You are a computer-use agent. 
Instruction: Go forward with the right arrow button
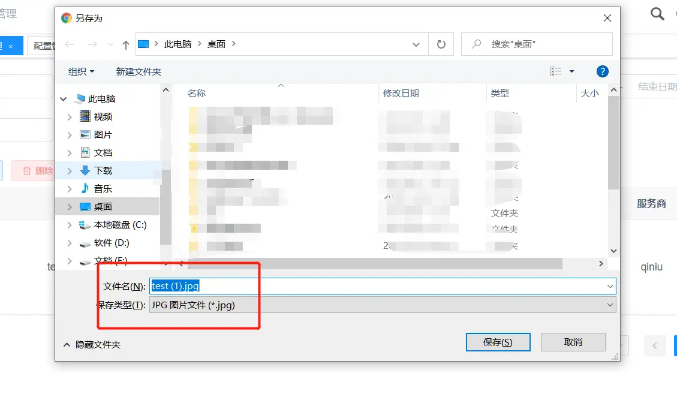click(92, 44)
